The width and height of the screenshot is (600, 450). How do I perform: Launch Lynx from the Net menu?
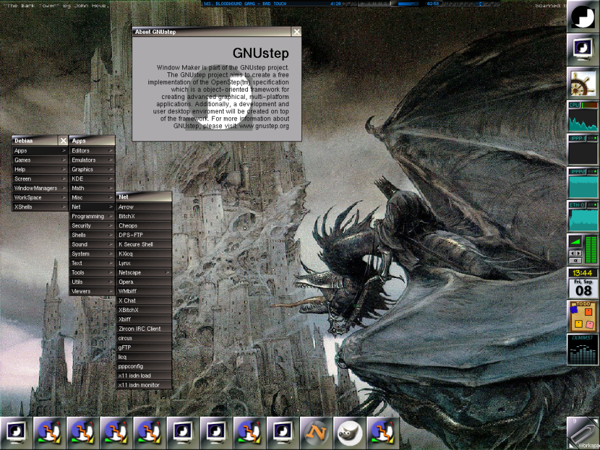(x=144, y=263)
